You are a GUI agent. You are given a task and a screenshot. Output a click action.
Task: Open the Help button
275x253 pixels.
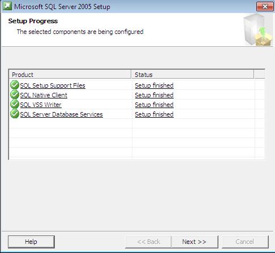[x=31, y=242]
